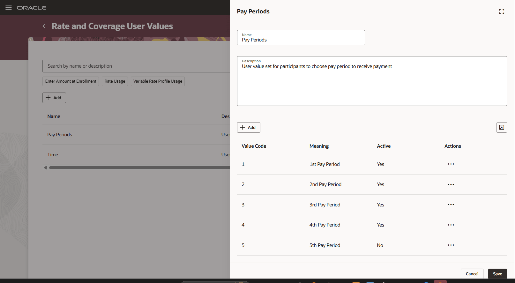Image resolution: width=515 pixels, height=283 pixels.
Task: Open actions menu for 2nd Pay Period
Action: pyautogui.click(x=451, y=184)
